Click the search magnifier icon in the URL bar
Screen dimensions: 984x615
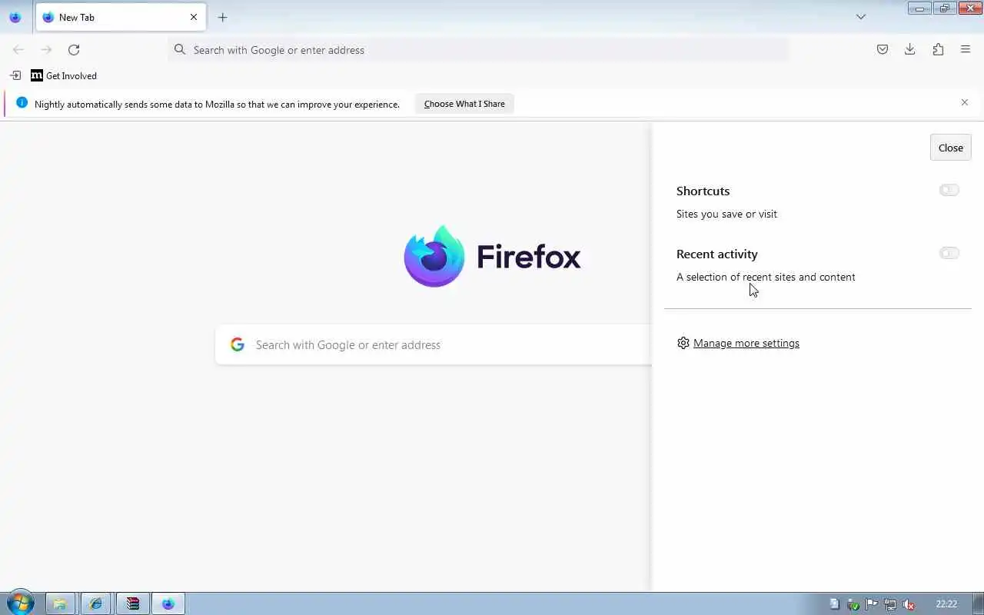[180, 50]
